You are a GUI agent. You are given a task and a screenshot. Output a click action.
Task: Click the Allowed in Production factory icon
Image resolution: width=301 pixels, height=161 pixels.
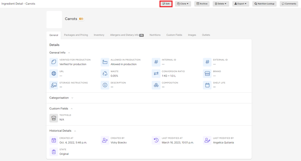pos(105,62)
